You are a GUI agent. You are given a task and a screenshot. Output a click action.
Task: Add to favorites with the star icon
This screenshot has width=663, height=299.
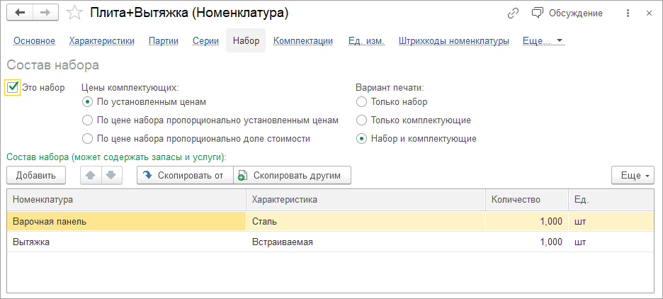coord(75,13)
